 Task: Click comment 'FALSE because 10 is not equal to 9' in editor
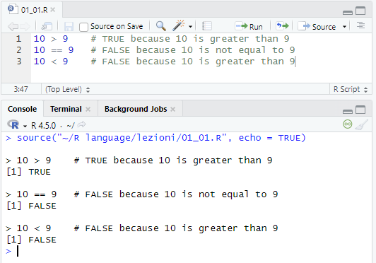[x=199, y=50]
